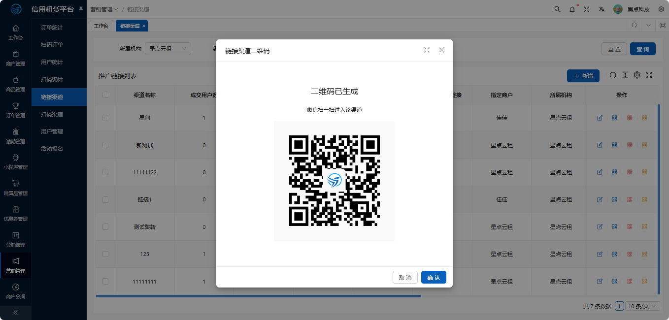Switch to the 工作台 tab

(101, 26)
